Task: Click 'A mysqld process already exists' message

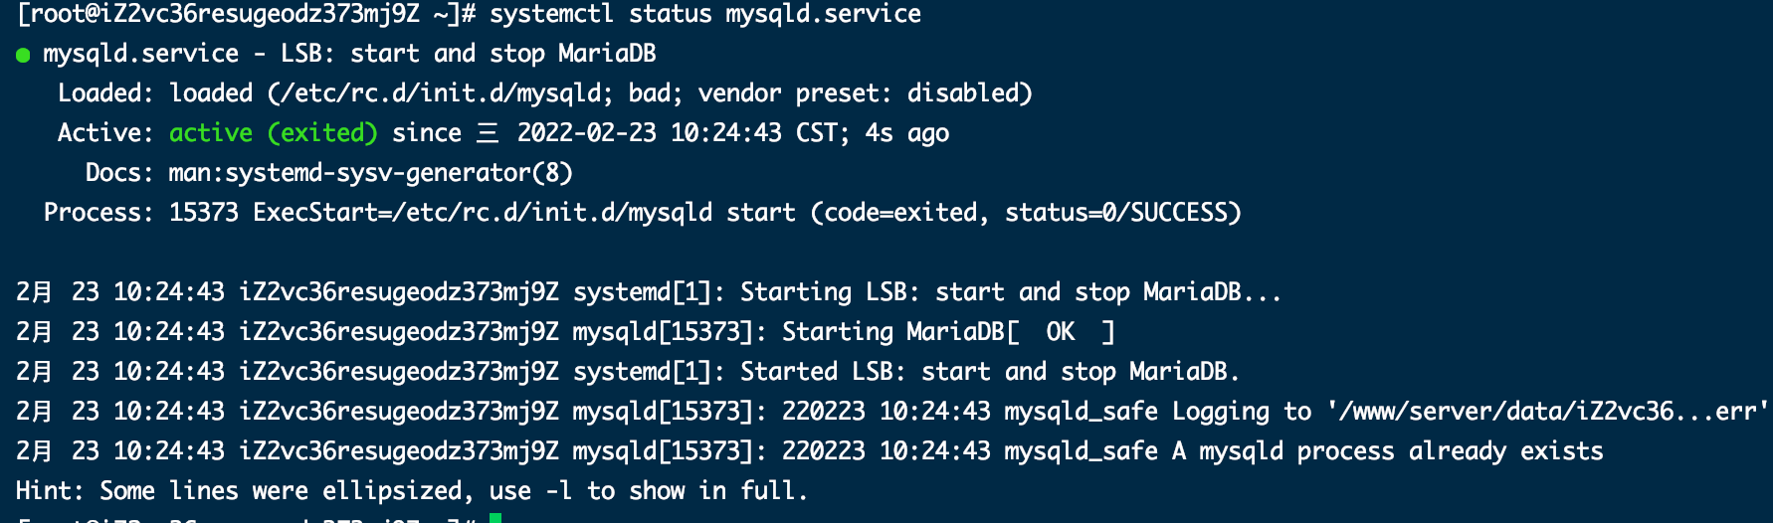Action: point(1388,451)
